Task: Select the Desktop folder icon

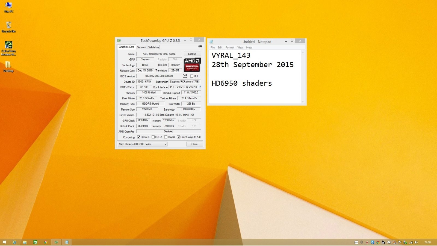Action: 8,66
